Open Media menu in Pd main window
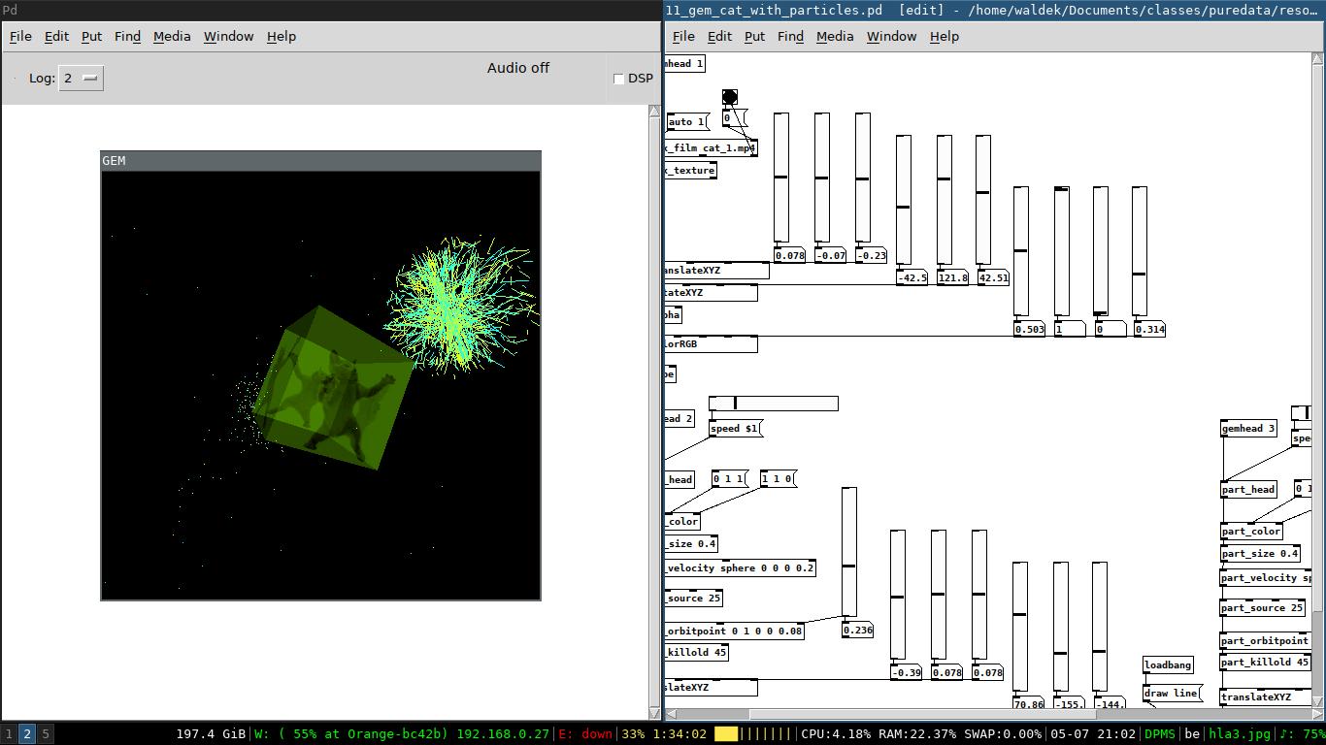This screenshot has height=745, width=1326. 172,36
